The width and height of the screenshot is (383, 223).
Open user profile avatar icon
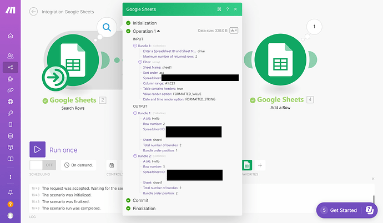tap(11, 215)
